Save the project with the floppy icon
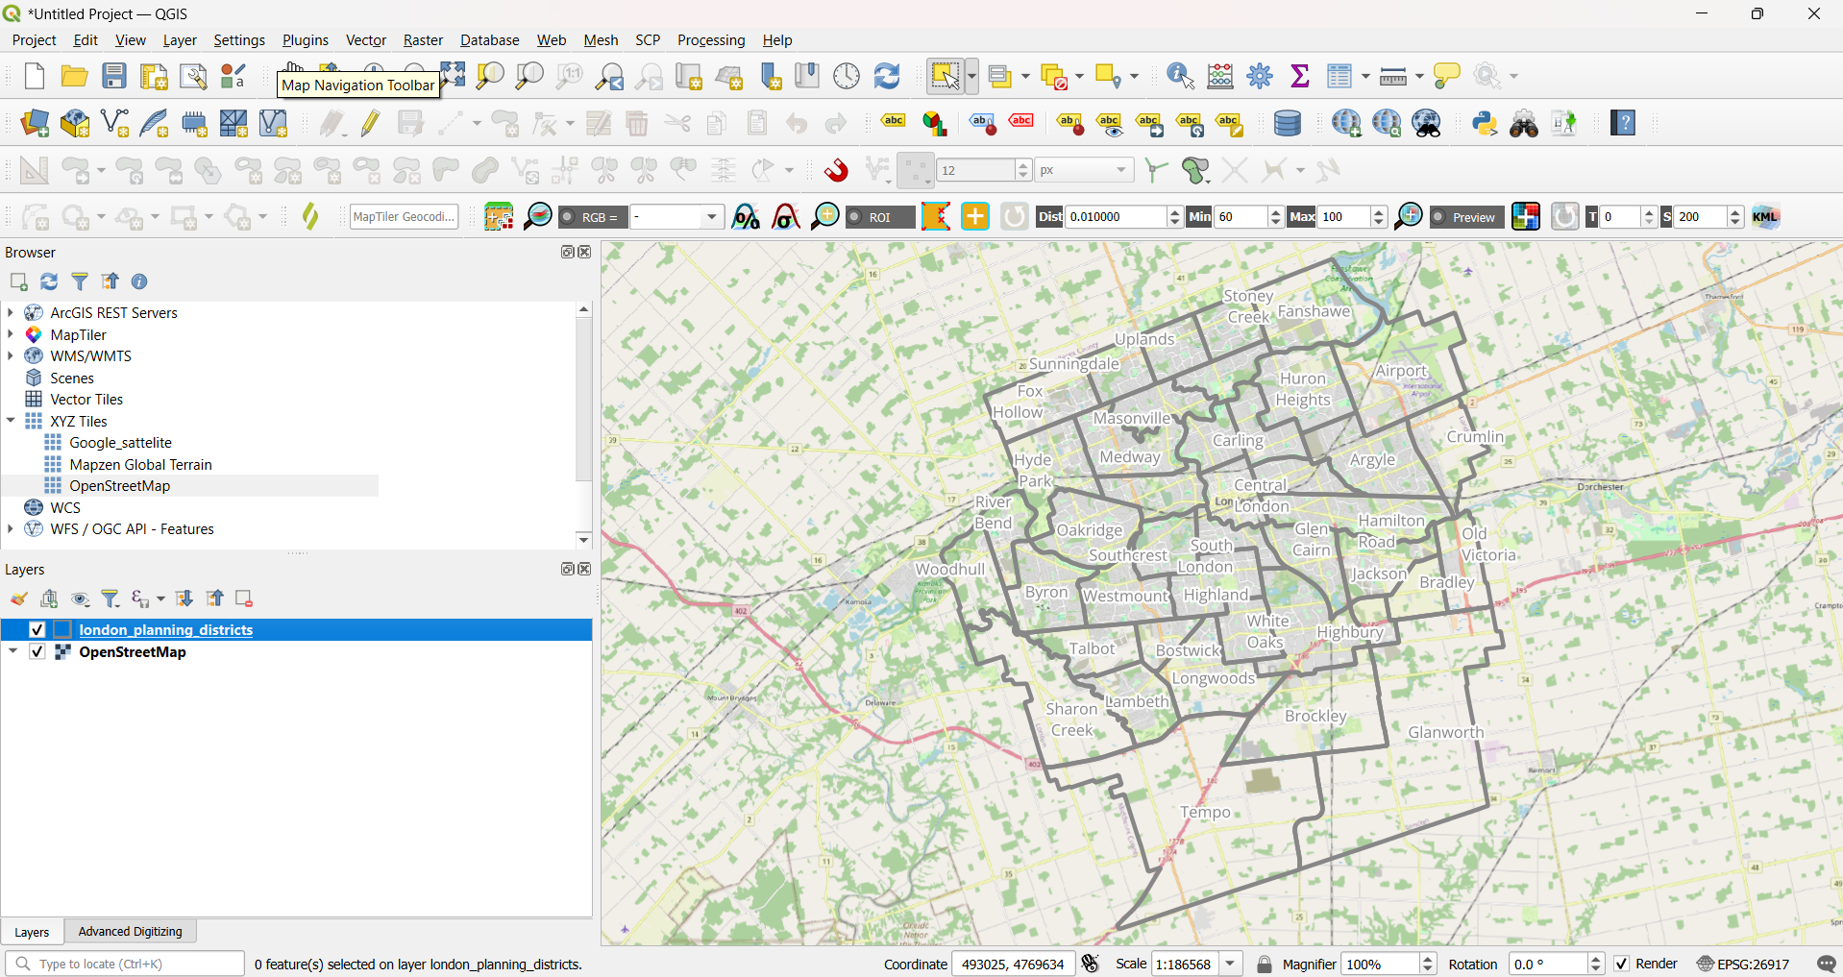1843x977 pixels. (x=114, y=76)
